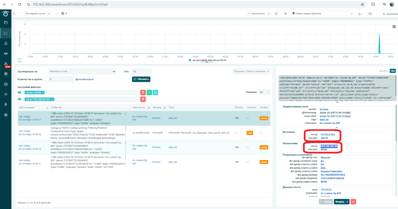This screenshot has width=398, height=209.
Task: Run the filter search with magnifier icon
Action: 155,92
